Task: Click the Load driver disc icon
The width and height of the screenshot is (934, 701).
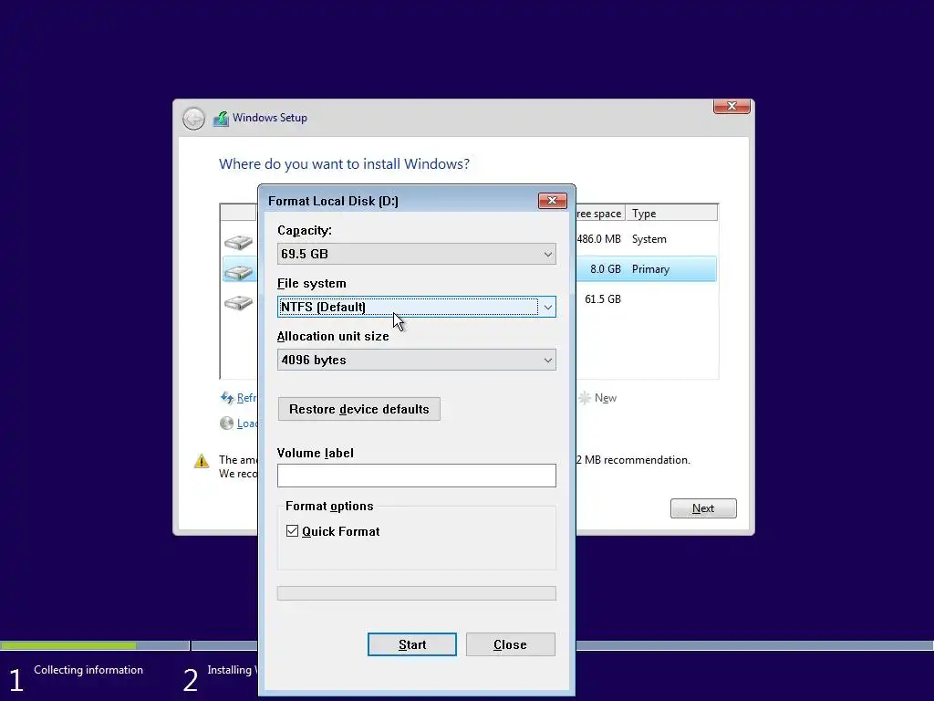Action: click(226, 424)
